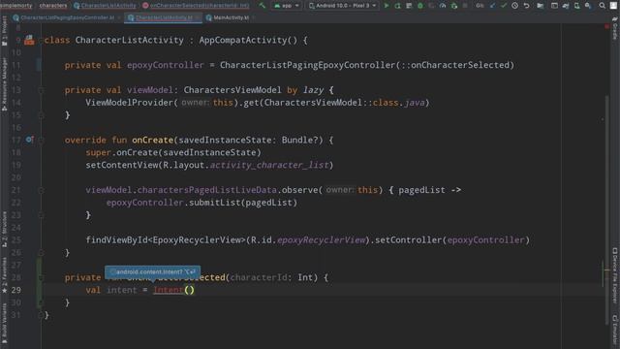
Task: Click the Search Everywhere magnifier icon
Action: click(602, 6)
